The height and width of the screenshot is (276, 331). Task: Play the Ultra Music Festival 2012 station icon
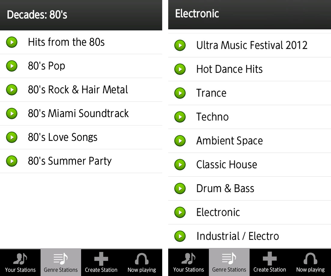pos(180,45)
